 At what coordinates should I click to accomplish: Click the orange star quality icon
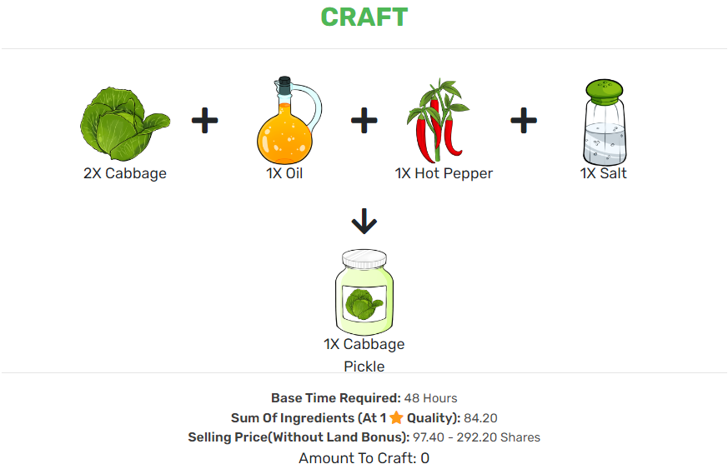[x=396, y=417]
